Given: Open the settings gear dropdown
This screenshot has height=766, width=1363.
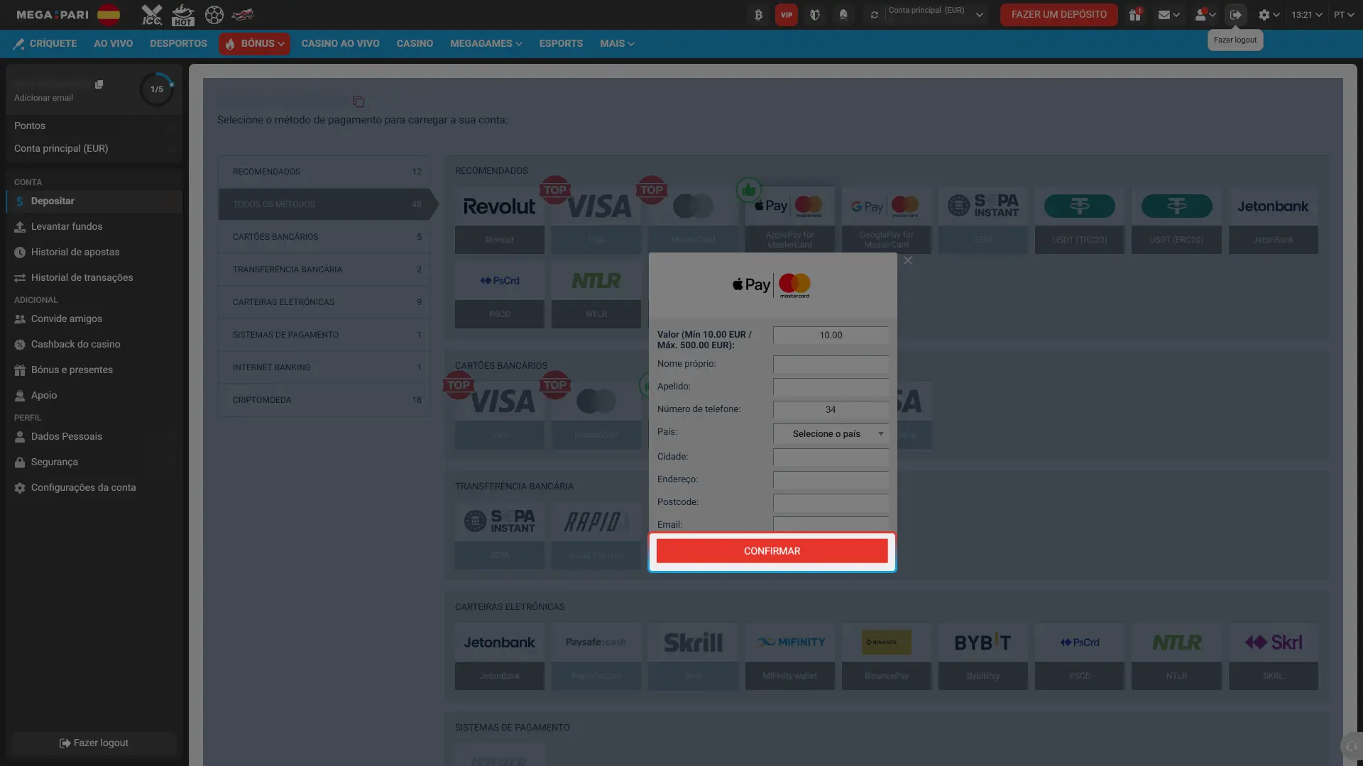Looking at the screenshot, I should 1269,15.
